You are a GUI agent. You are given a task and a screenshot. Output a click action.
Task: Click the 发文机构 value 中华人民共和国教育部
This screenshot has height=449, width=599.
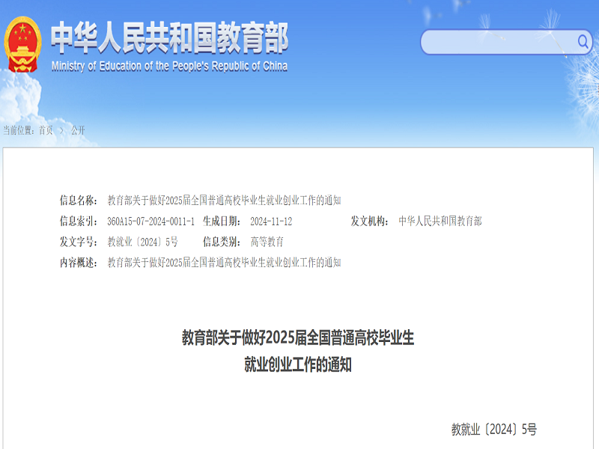point(440,221)
